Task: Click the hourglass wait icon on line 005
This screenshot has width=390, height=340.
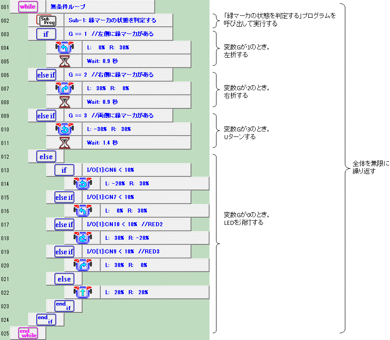Action: 64,61
